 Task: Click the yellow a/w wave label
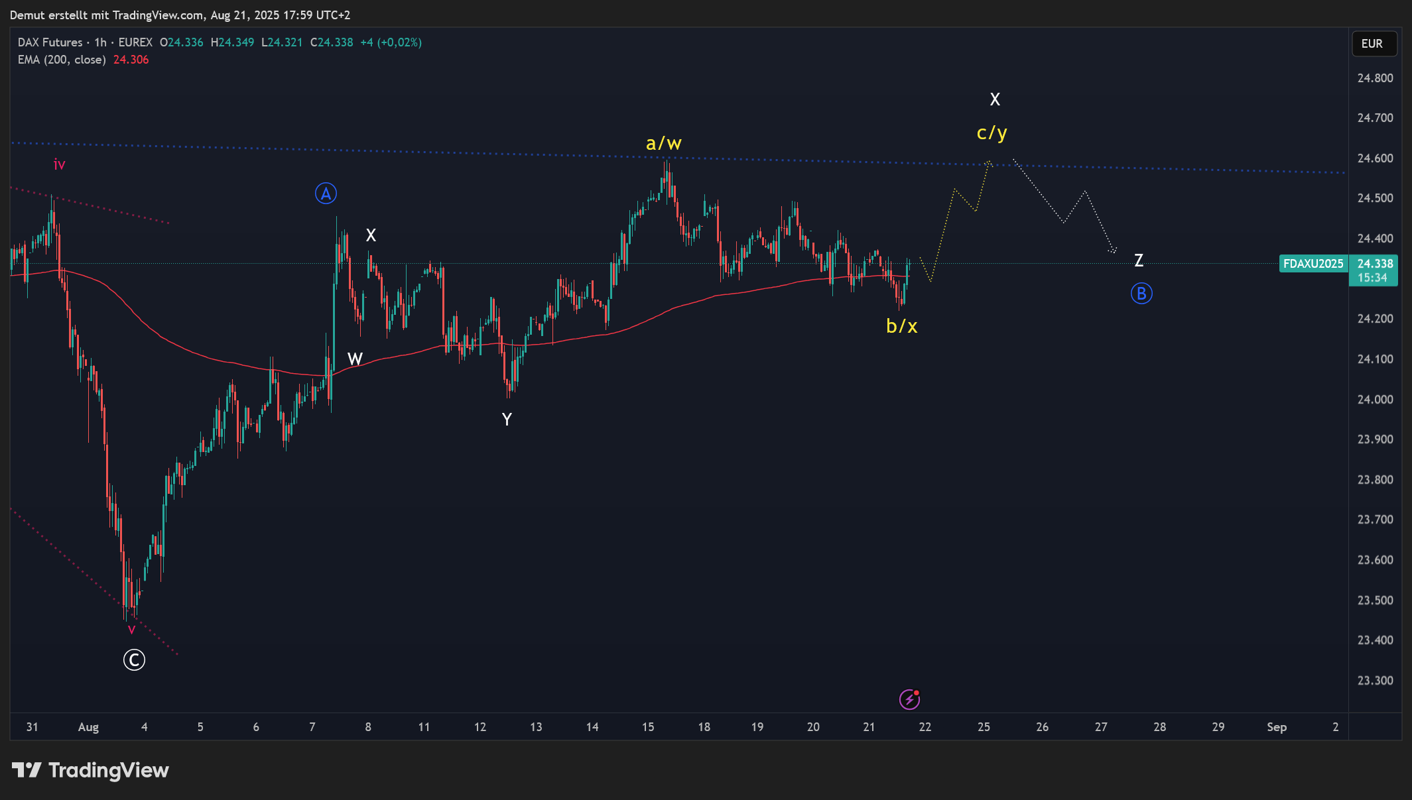pyautogui.click(x=663, y=143)
